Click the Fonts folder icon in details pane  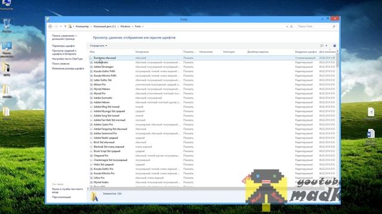pyautogui.click(x=94, y=197)
